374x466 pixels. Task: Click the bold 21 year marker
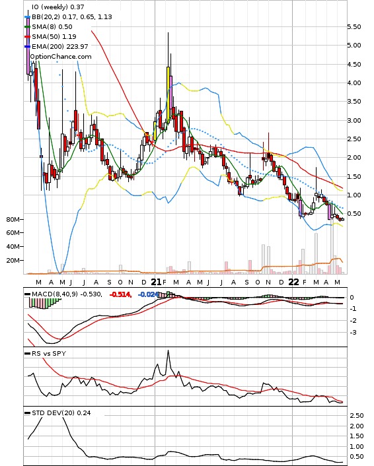(156, 282)
